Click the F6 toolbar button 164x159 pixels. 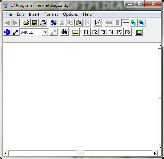click(128, 32)
